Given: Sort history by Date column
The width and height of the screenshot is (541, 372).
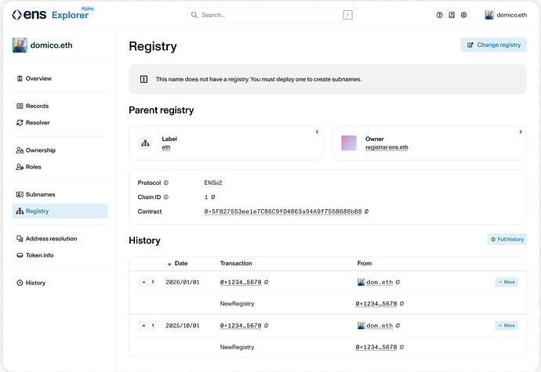Looking at the screenshot, I should pos(178,263).
